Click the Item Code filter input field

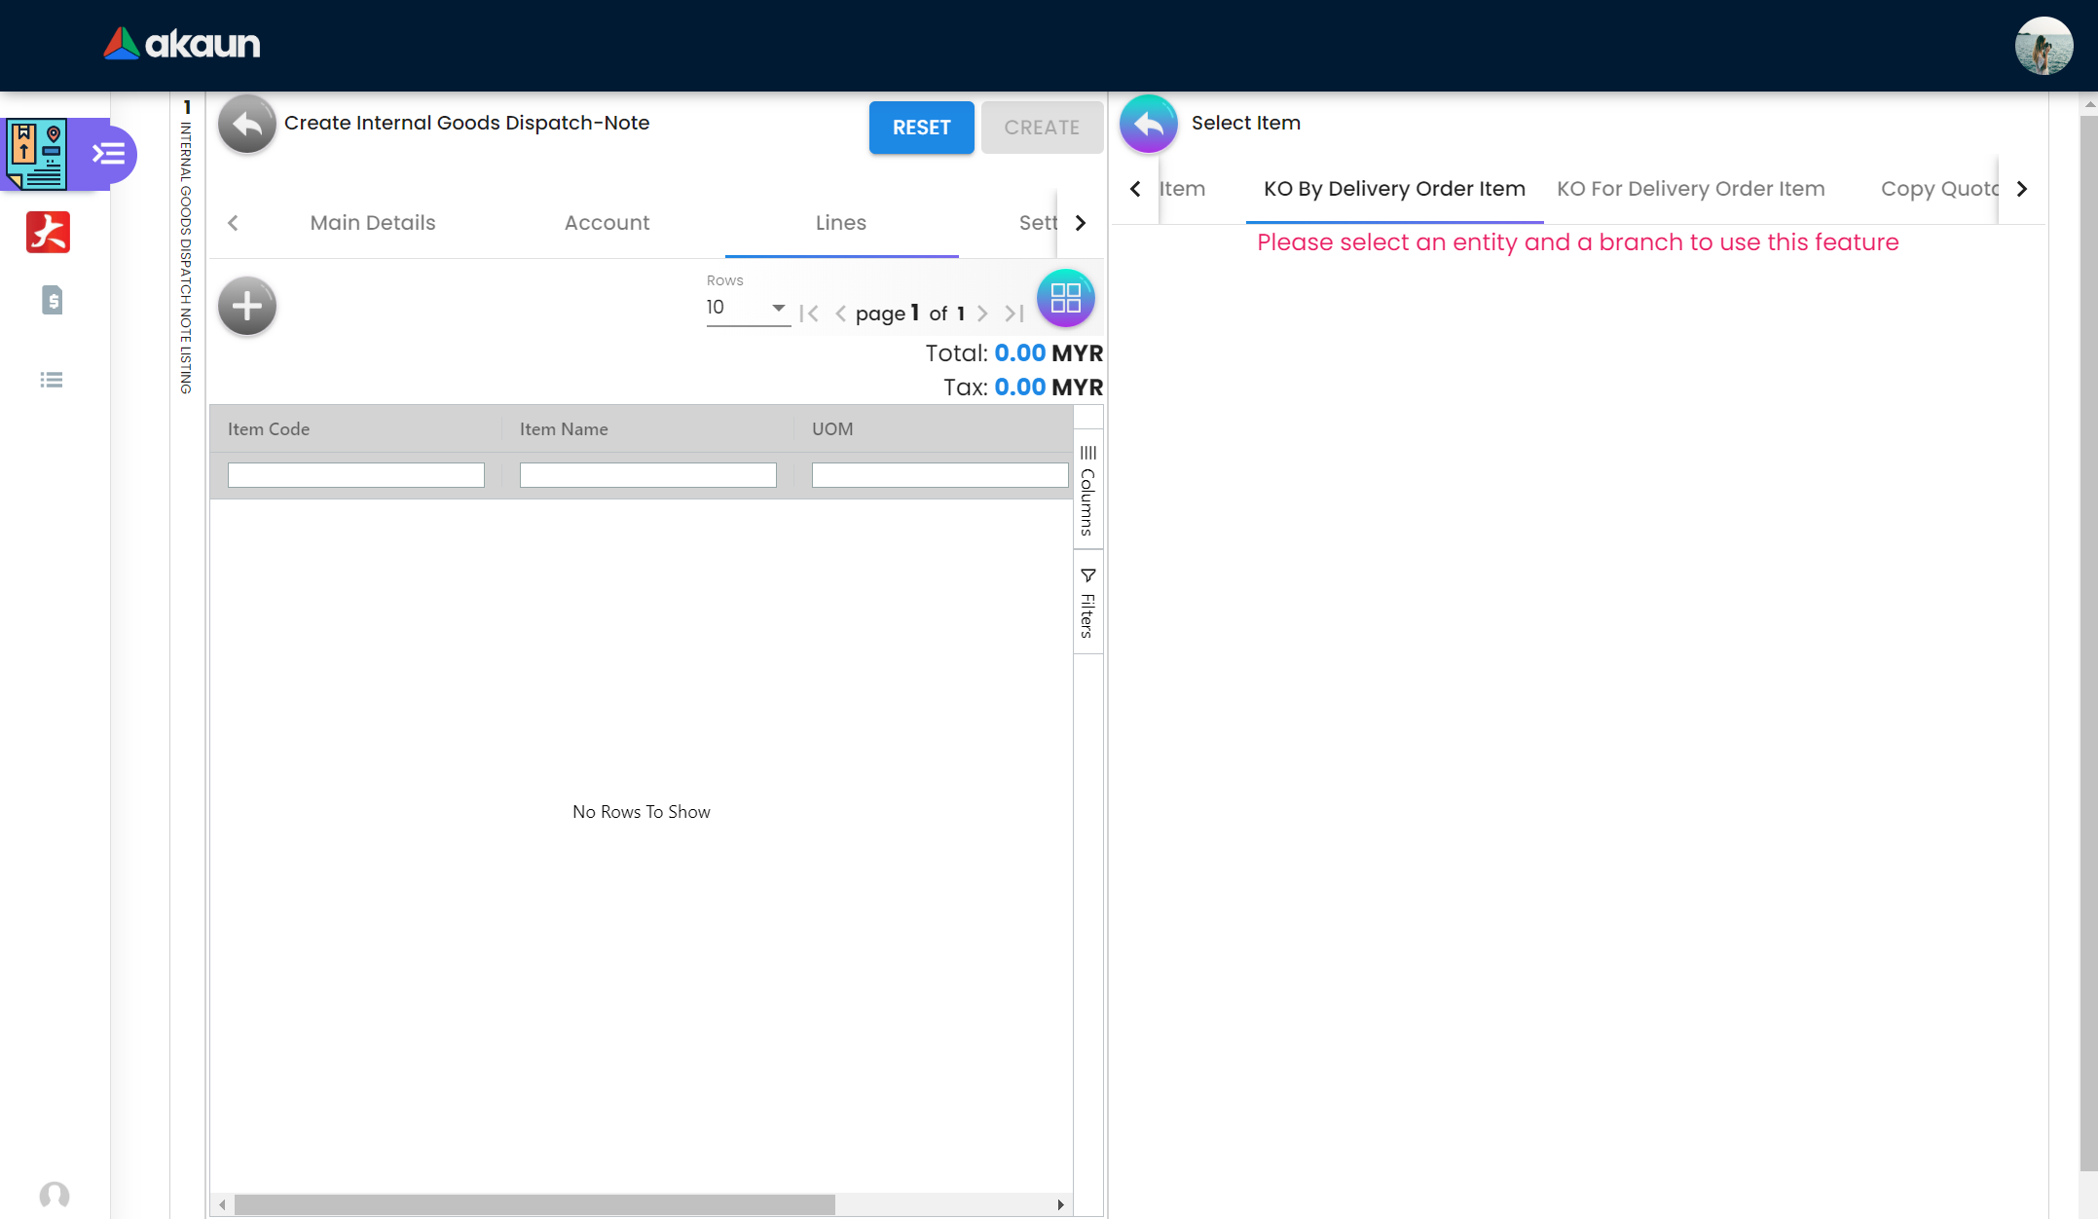click(355, 475)
